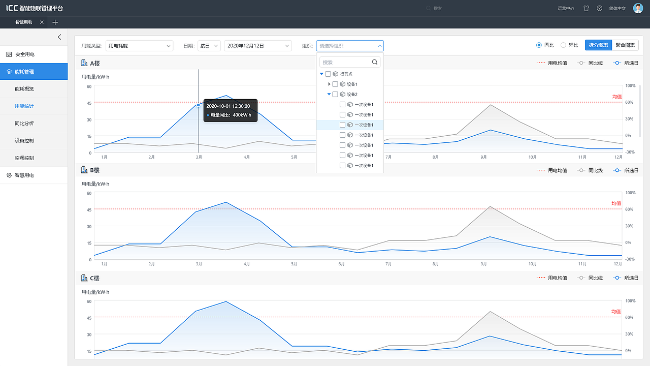Open 安全用电 menu
Screen dimensions: 650x366
click(x=34, y=54)
